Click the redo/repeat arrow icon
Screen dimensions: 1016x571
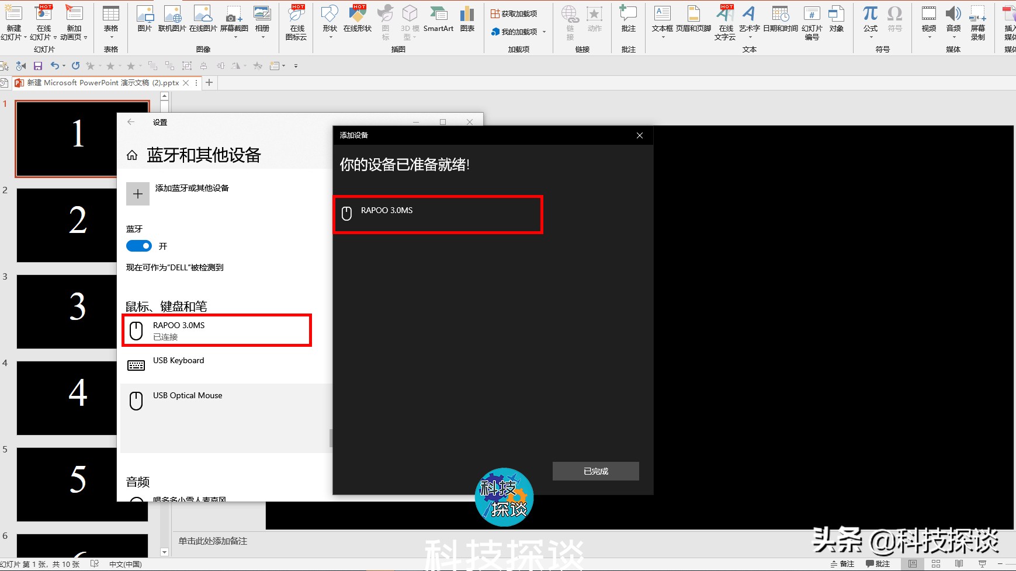coord(75,66)
